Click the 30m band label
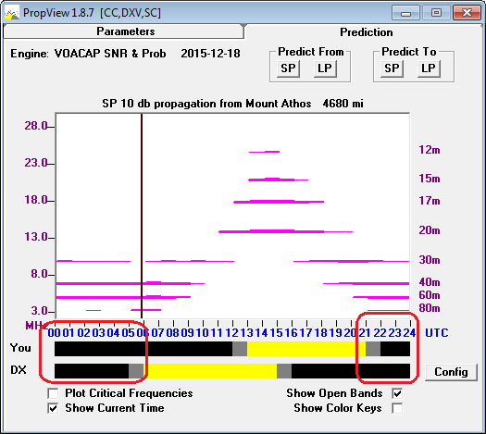The image size is (486, 434). tap(430, 260)
